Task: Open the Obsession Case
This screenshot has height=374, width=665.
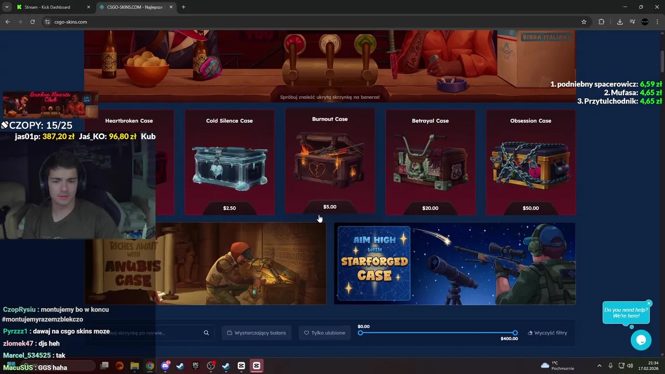Action: pos(530,162)
